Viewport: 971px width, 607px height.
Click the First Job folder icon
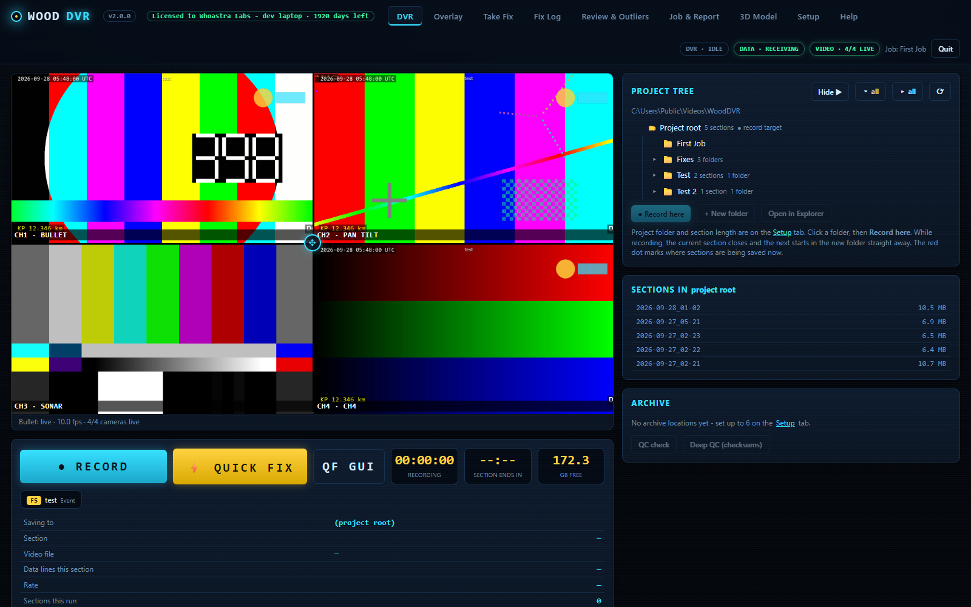pos(668,144)
